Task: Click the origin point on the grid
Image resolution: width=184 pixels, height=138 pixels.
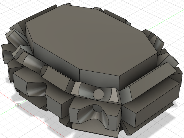Action: pyautogui.click(x=18, y=105)
